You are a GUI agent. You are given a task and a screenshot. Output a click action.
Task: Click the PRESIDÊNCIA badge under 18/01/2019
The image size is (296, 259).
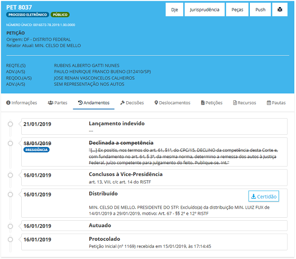[37, 149]
